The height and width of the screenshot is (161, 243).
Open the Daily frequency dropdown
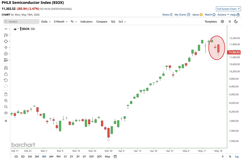tap(46, 22)
